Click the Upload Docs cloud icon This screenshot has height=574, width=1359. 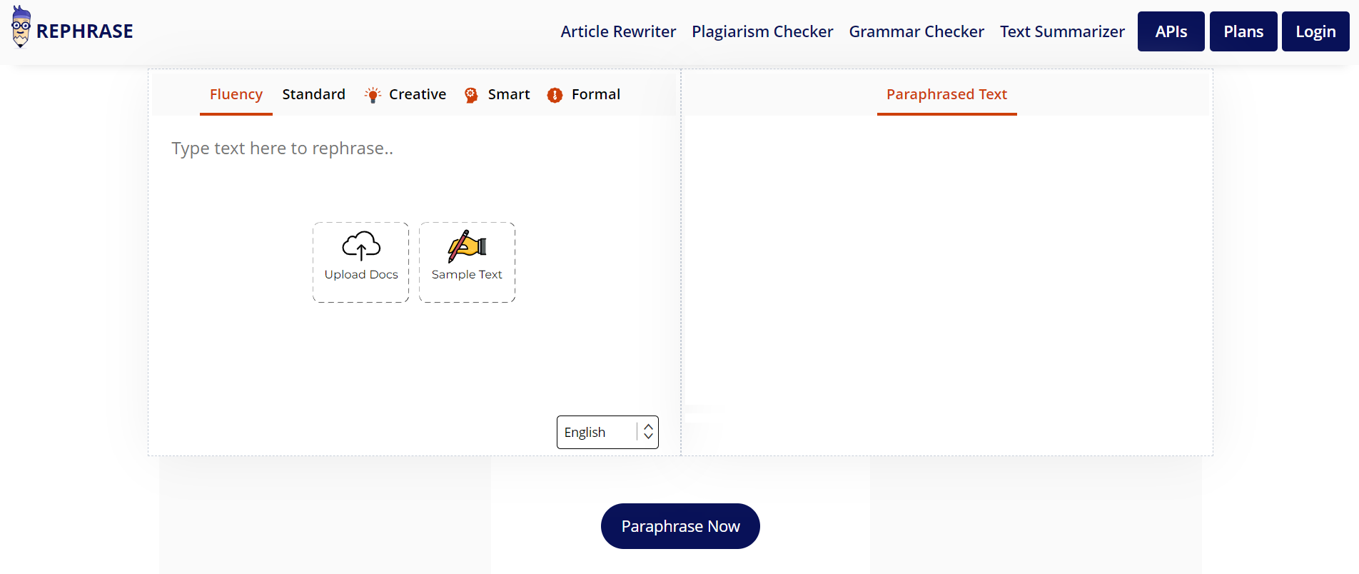(x=361, y=246)
